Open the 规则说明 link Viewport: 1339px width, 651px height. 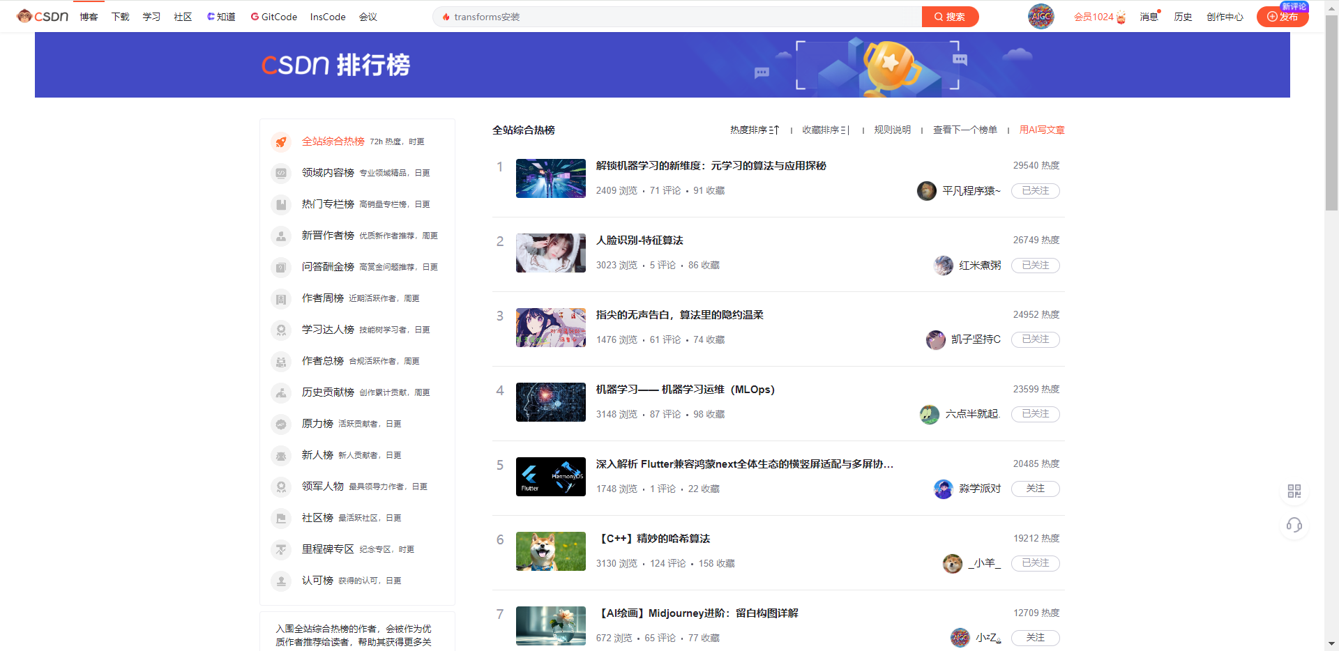pos(892,130)
